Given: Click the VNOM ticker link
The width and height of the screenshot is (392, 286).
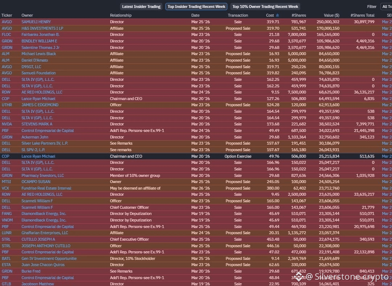Looking at the screenshot, I should click(7, 220).
